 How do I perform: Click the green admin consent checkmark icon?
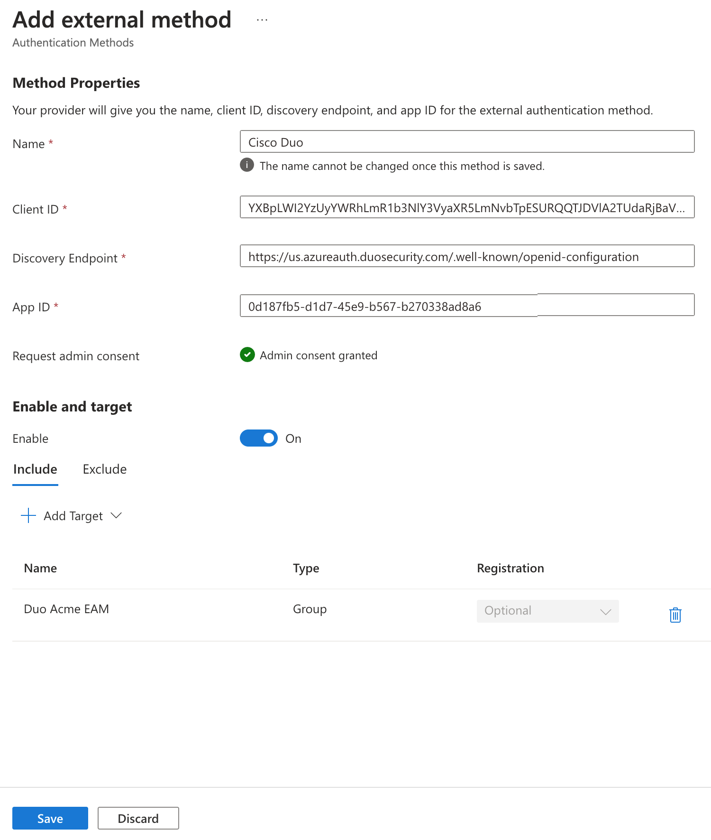247,355
